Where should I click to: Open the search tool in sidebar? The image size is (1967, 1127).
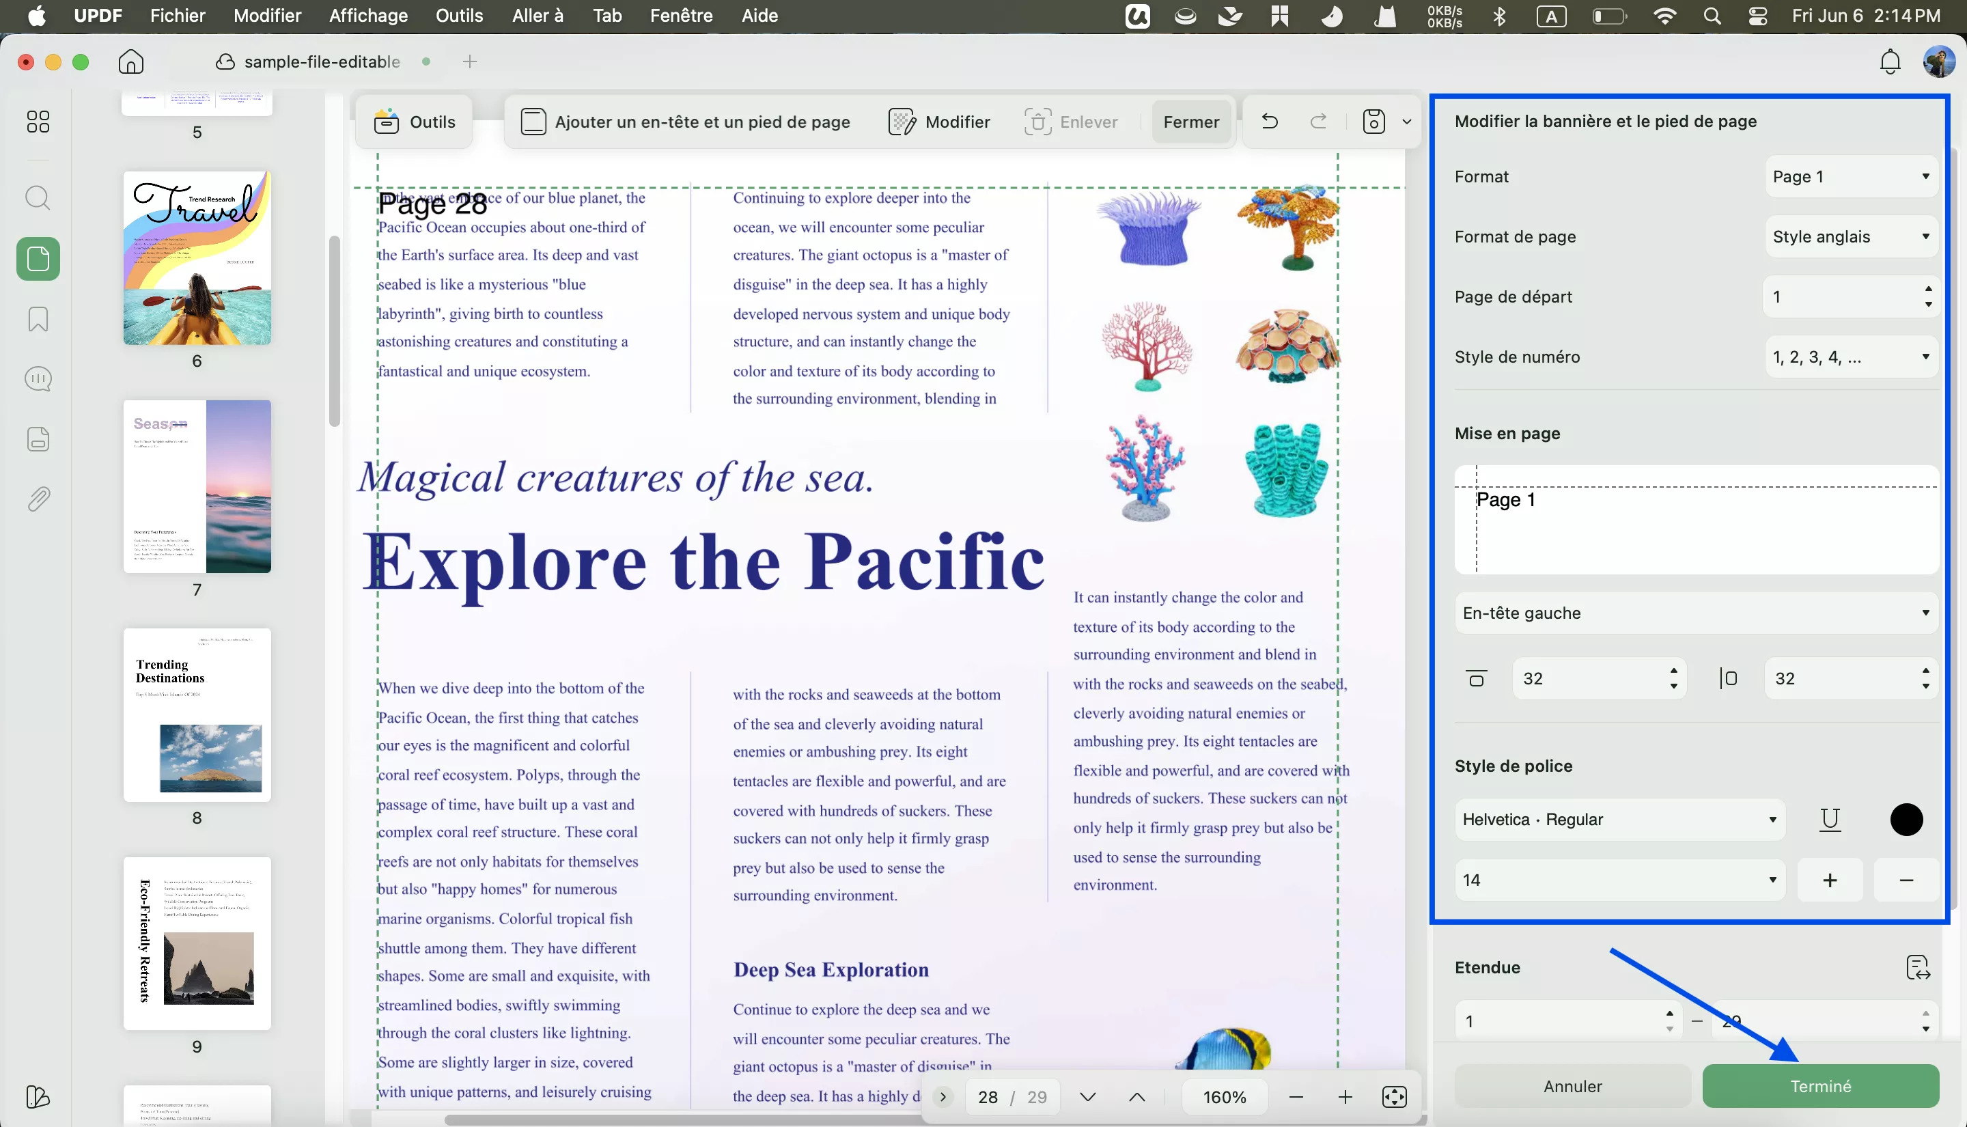(x=38, y=198)
